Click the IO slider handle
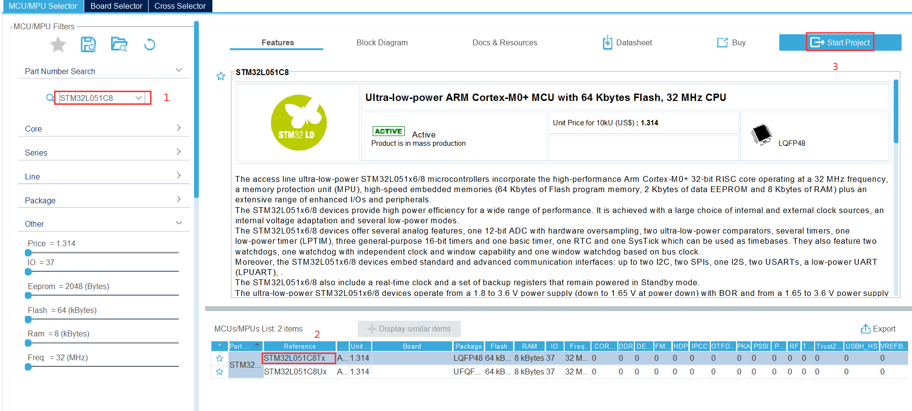This screenshot has width=912, height=411. coord(28,272)
